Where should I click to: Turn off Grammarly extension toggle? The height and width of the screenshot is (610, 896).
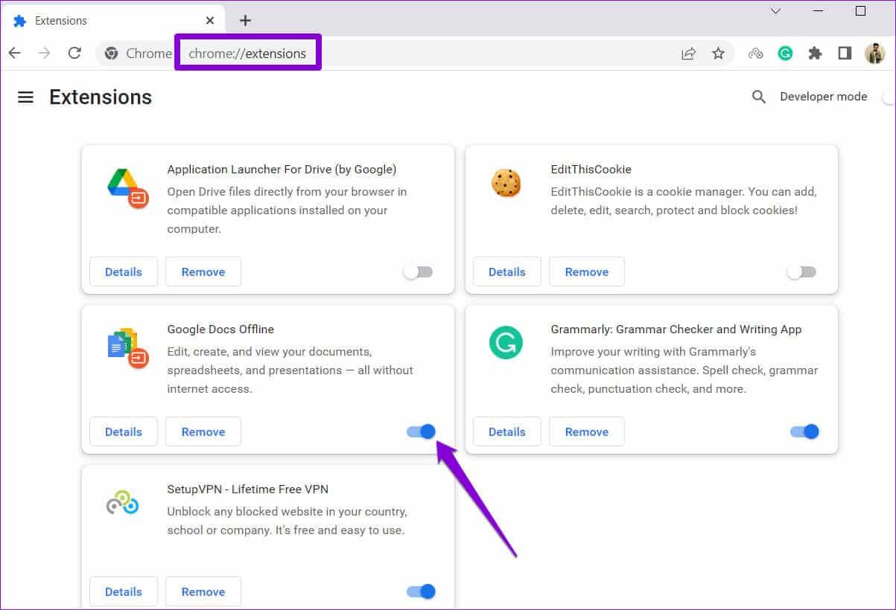pos(804,431)
